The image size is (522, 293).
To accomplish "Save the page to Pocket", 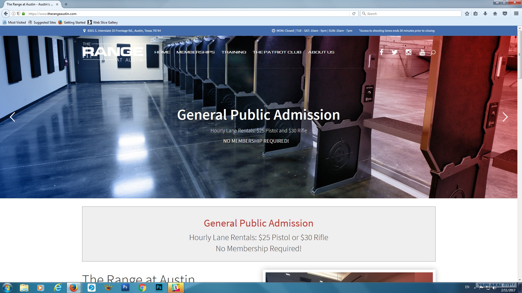I will (x=505, y=14).
